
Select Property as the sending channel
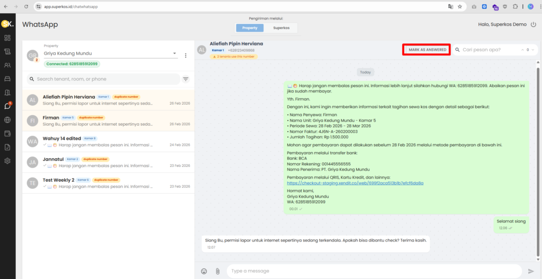[250, 27]
